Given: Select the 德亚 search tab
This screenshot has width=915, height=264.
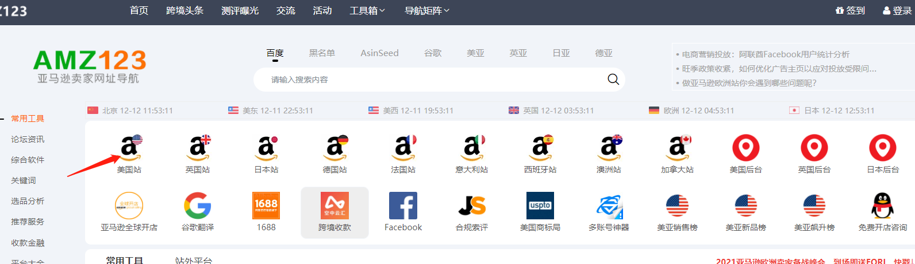Looking at the screenshot, I should click(603, 53).
